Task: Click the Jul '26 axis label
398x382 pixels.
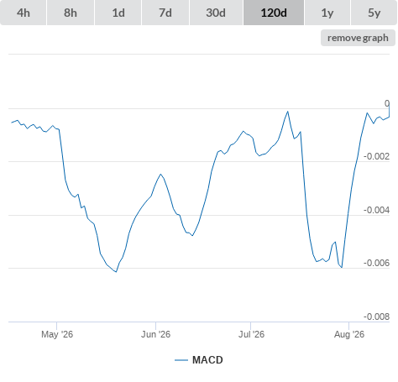Action: click(x=251, y=334)
